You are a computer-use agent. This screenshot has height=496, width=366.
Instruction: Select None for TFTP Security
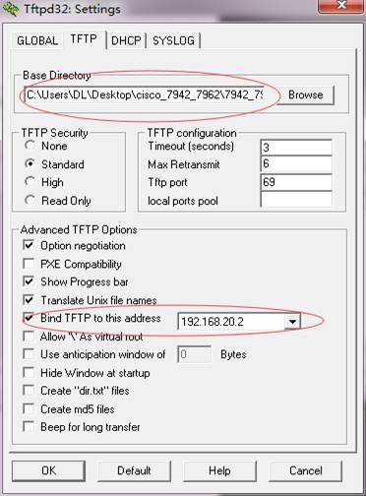click(30, 146)
